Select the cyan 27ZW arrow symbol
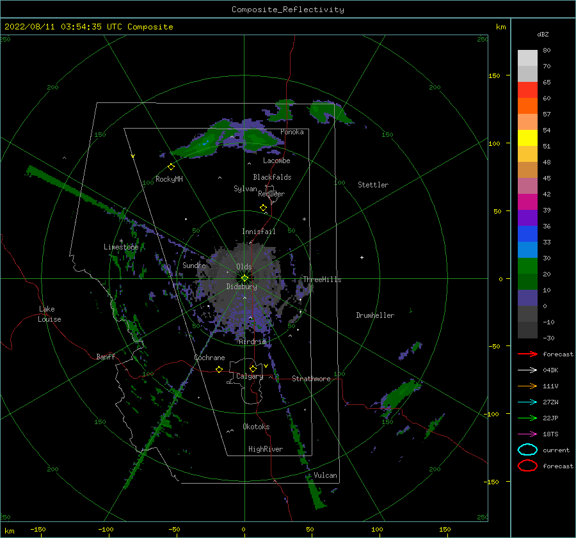 [x=527, y=402]
